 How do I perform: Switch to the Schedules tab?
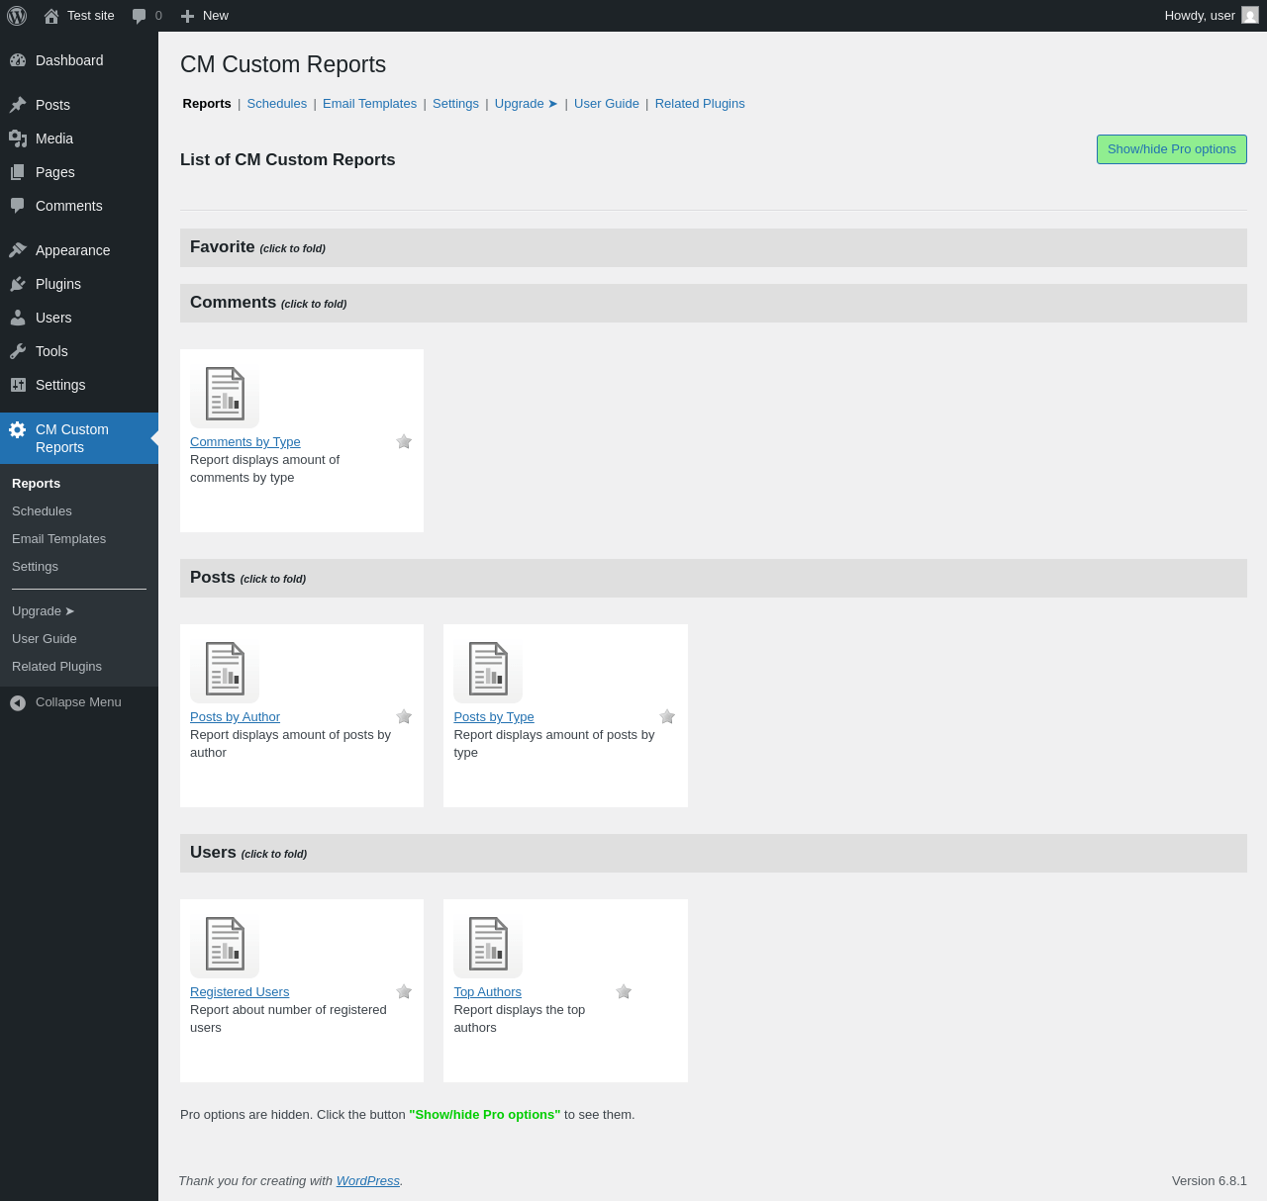(277, 104)
